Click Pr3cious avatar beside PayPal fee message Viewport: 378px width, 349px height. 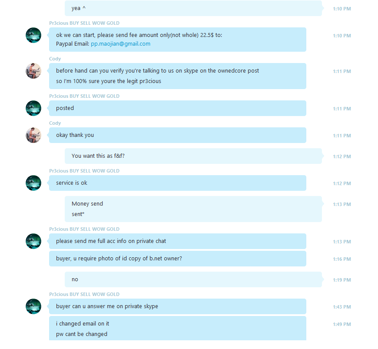click(x=33, y=35)
